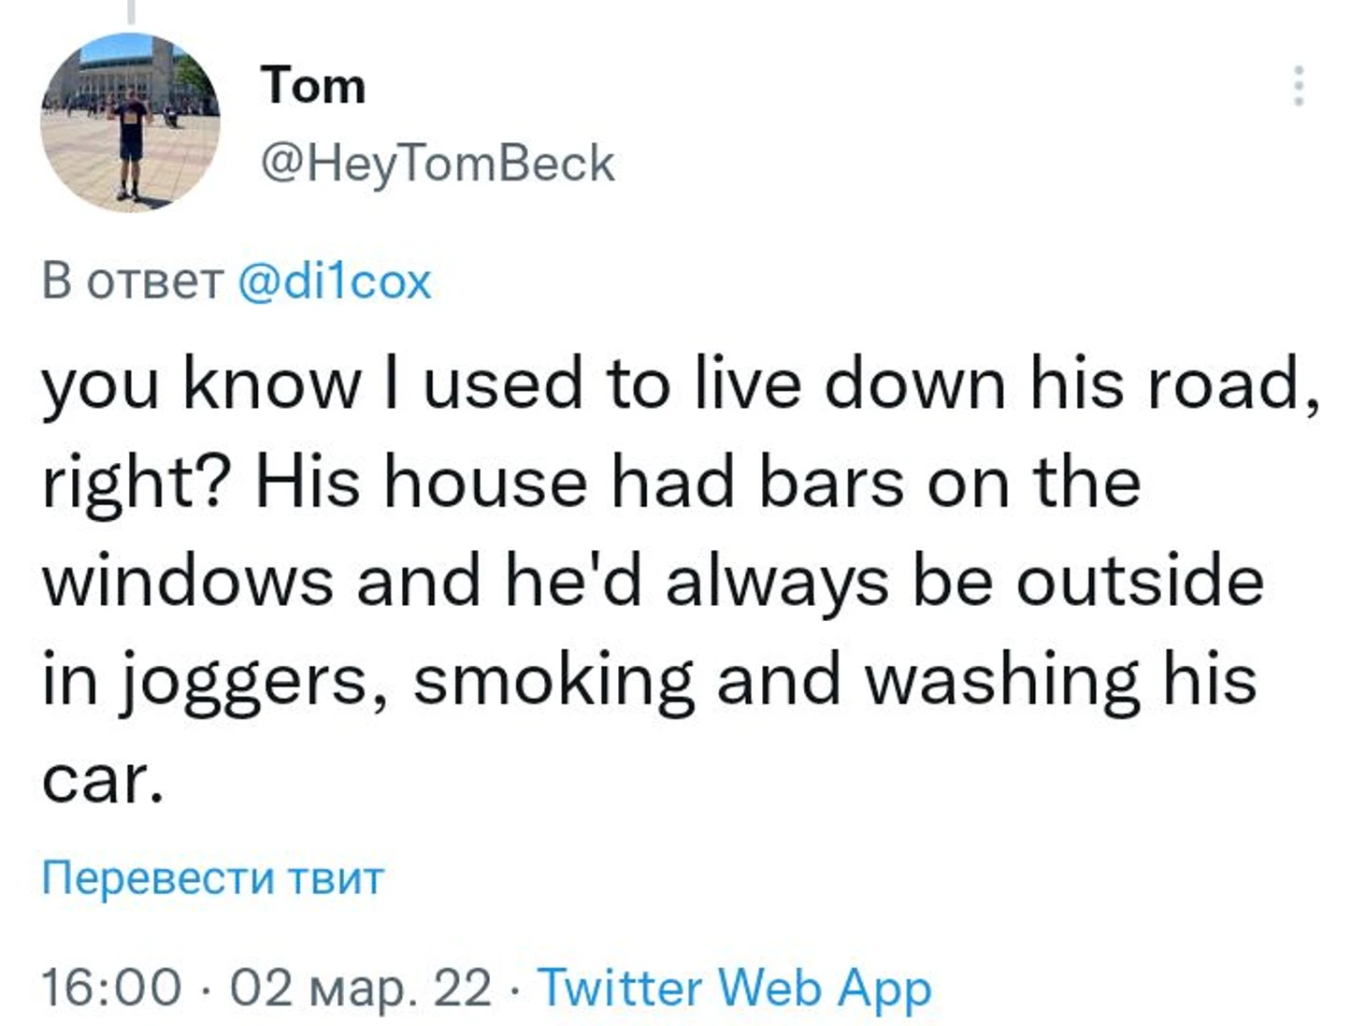1365x1026 pixels.
Task: Click "Перевести твит" to translate tweet
Action: pos(213,877)
